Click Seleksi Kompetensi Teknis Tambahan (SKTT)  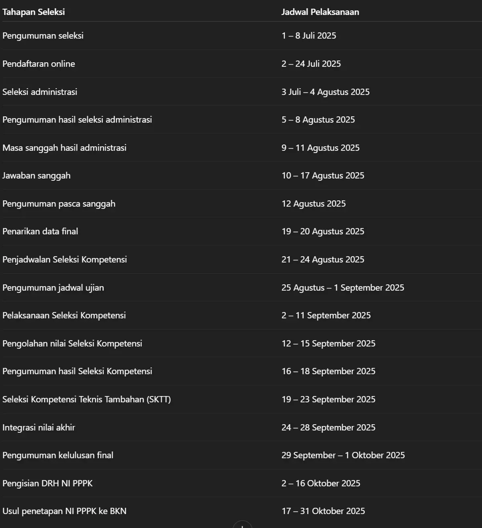pyautogui.click(x=87, y=399)
